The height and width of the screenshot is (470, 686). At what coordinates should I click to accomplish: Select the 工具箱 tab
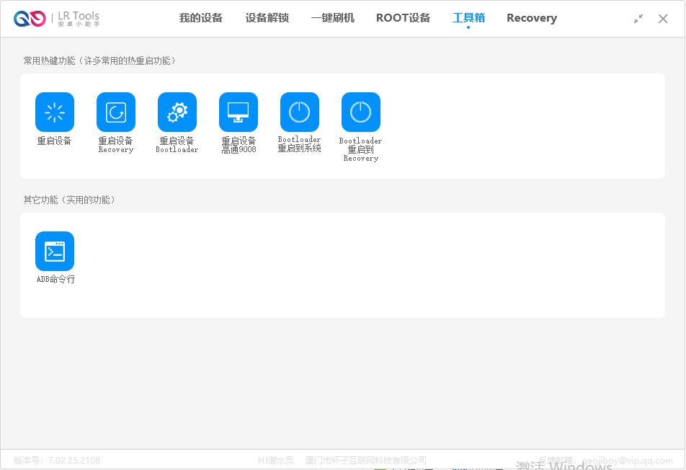[468, 18]
